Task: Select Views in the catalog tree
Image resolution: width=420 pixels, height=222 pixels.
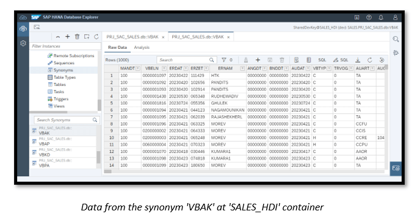Action: point(59,106)
